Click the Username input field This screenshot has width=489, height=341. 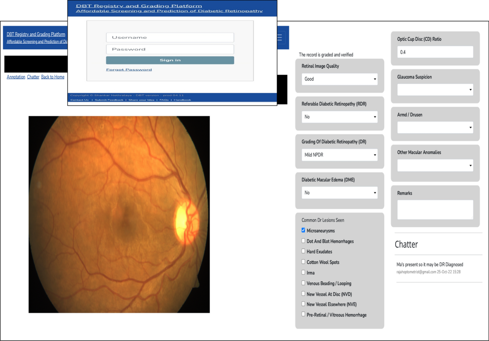coord(170,37)
